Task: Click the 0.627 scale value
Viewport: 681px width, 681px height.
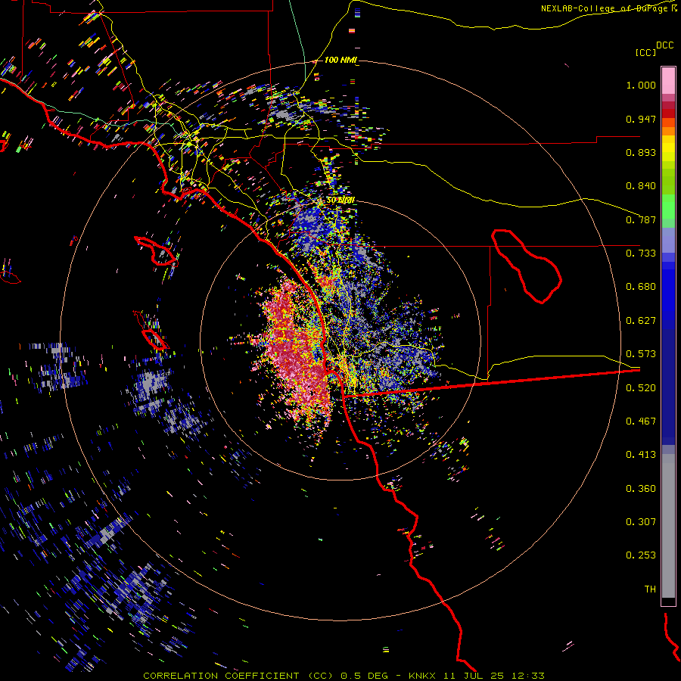Action: point(641,321)
